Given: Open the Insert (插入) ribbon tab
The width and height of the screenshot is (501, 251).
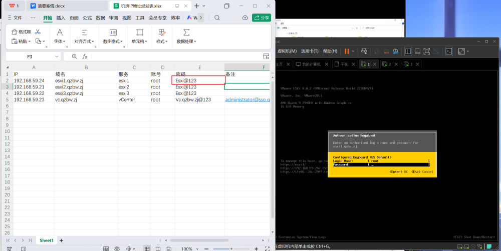Looking at the screenshot, I should coord(61,17).
